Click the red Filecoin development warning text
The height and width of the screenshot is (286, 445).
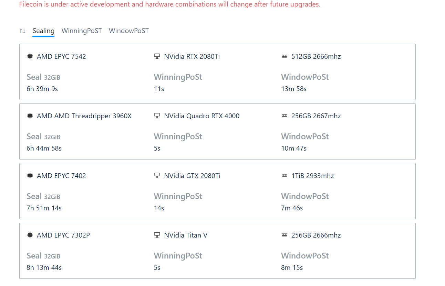pos(170,5)
